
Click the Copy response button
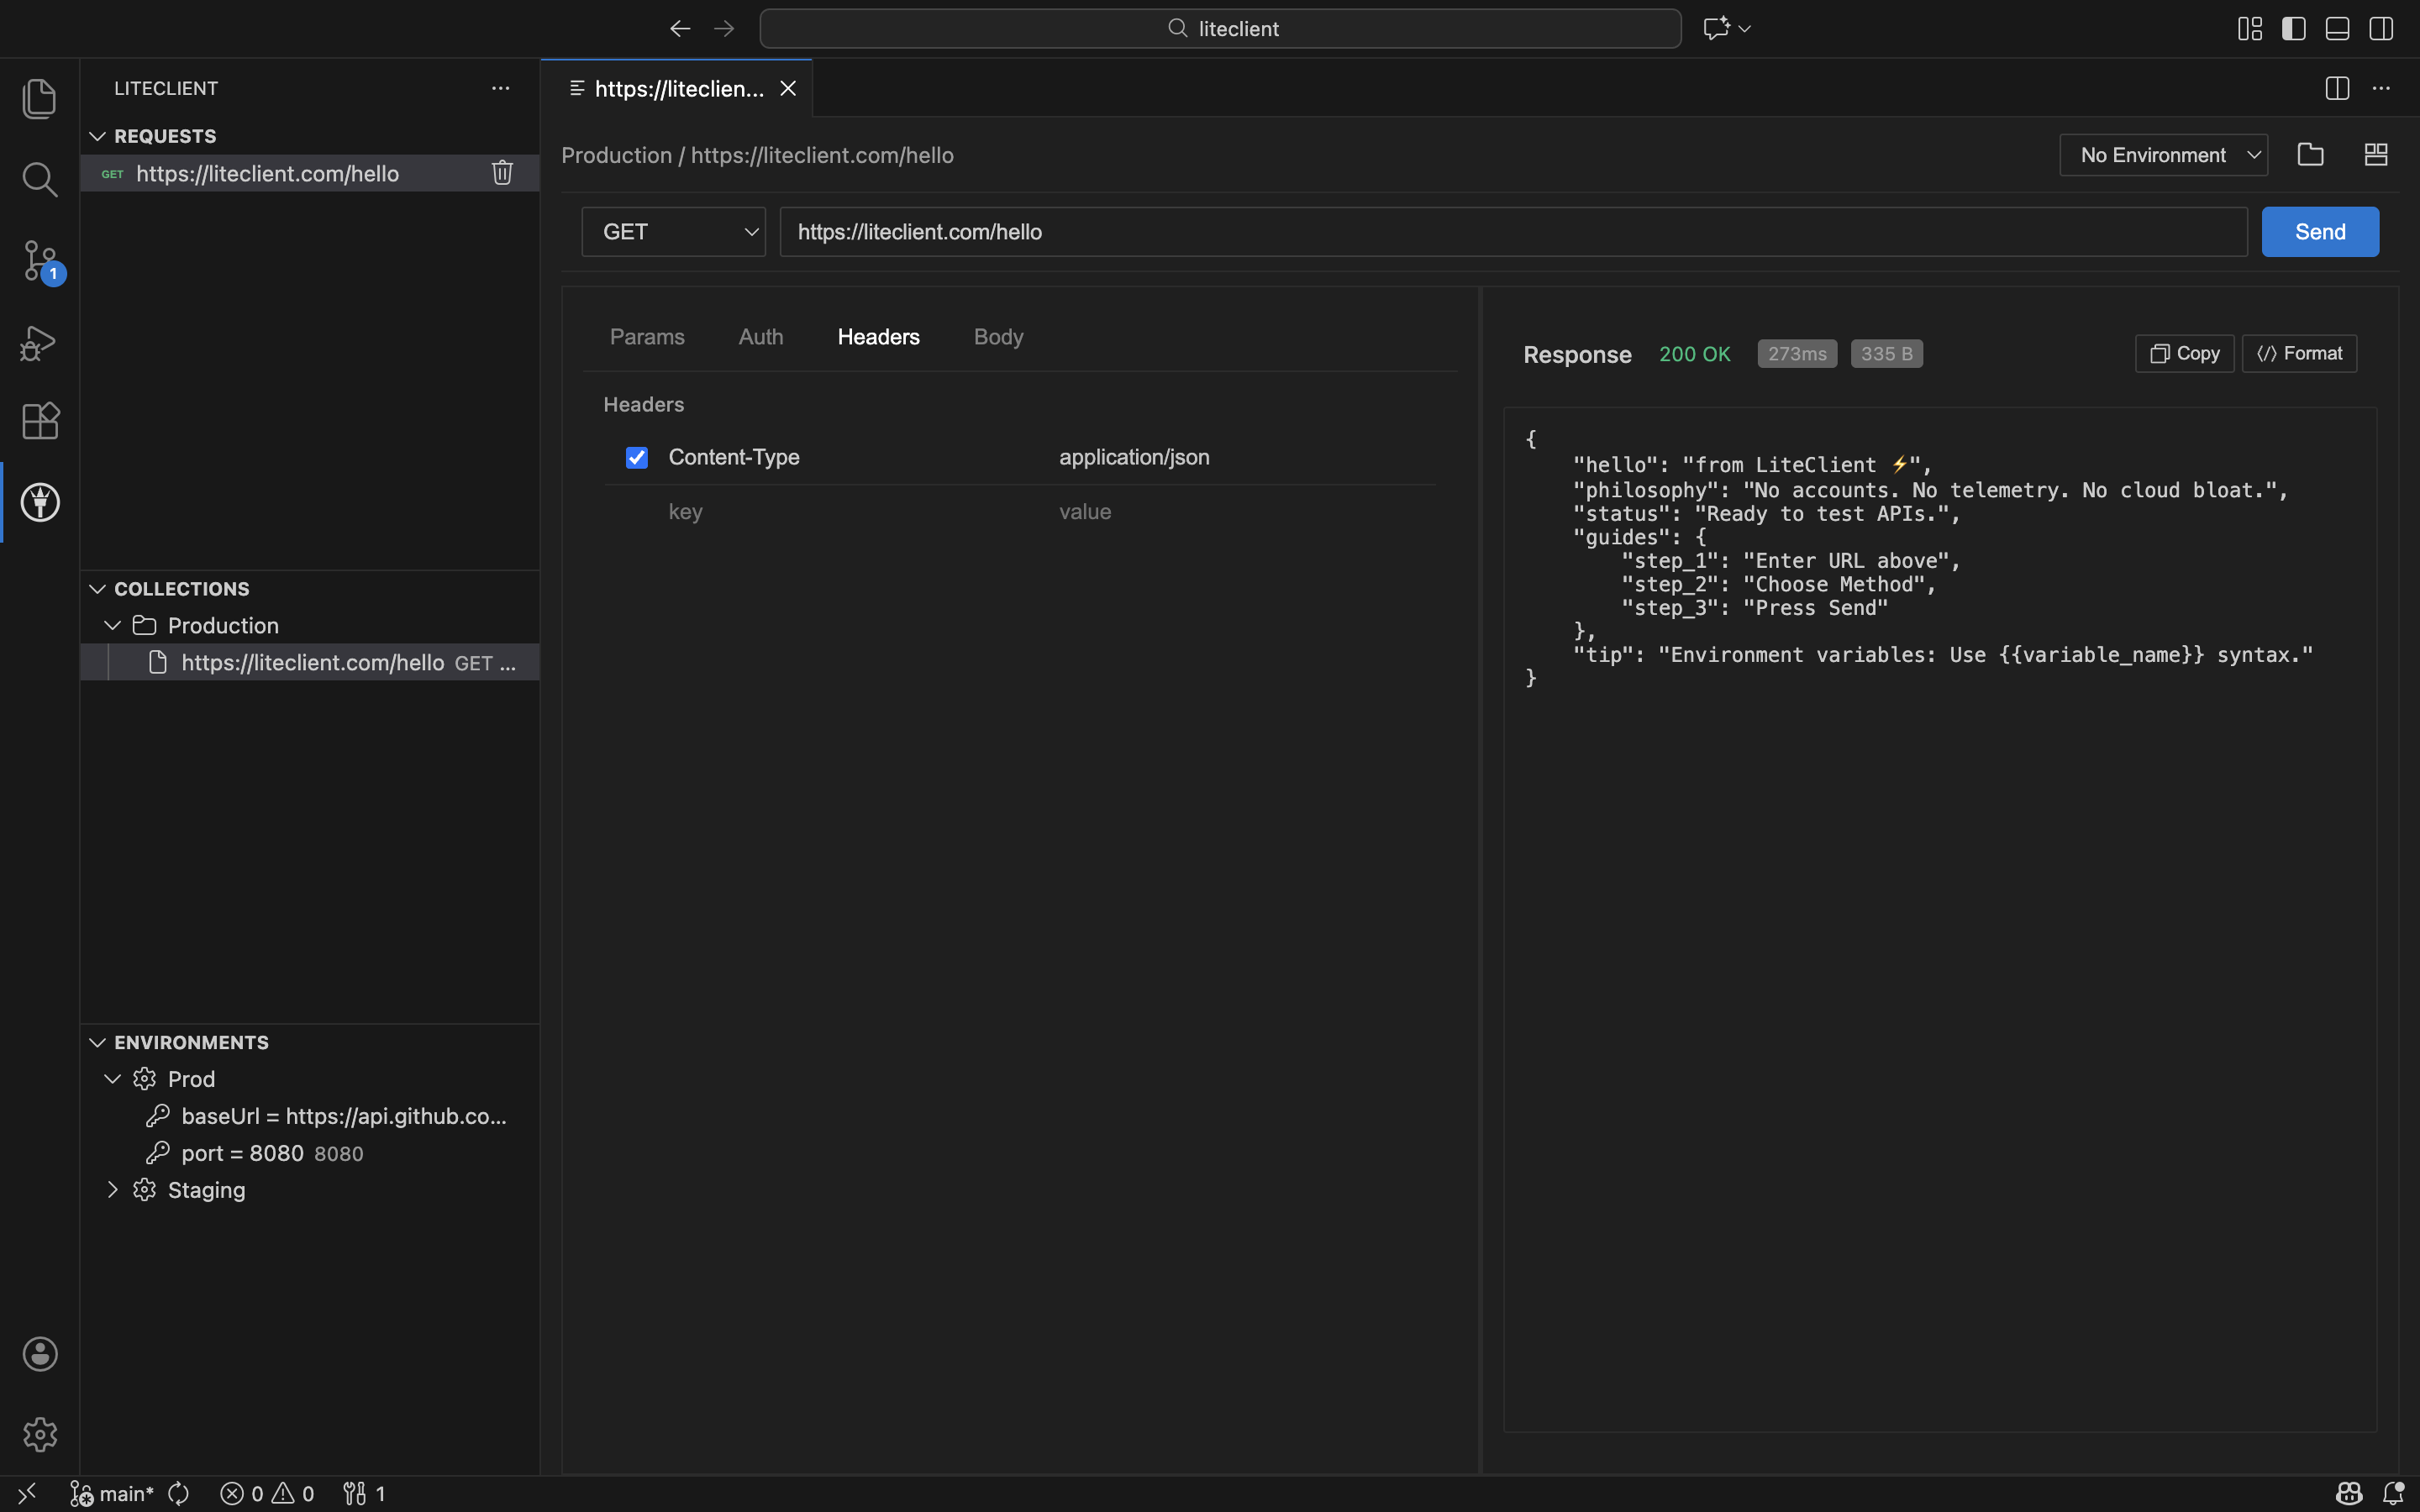pyautogui.click(x=2184, y=354)
